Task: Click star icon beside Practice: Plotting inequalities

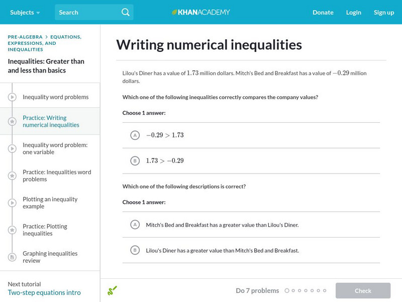Action: (12, 230)
